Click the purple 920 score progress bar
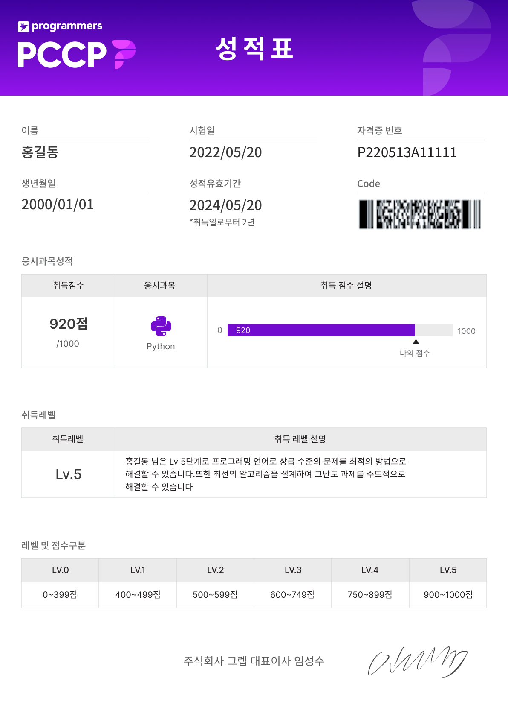 pos(321,330)
